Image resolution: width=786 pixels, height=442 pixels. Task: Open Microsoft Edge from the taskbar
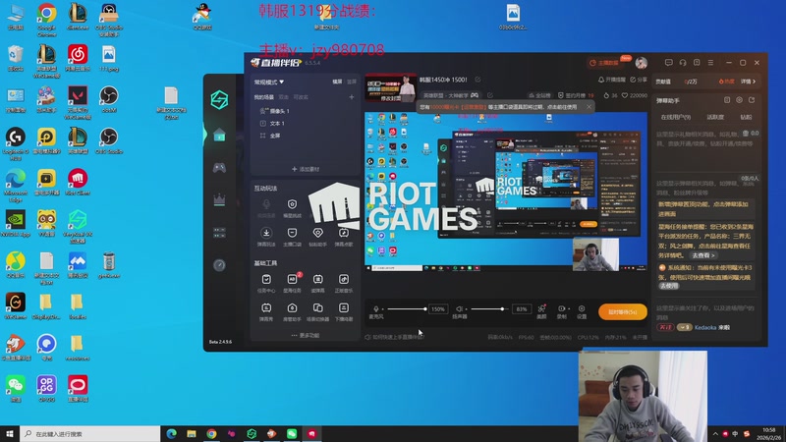[x=171, y=434]
